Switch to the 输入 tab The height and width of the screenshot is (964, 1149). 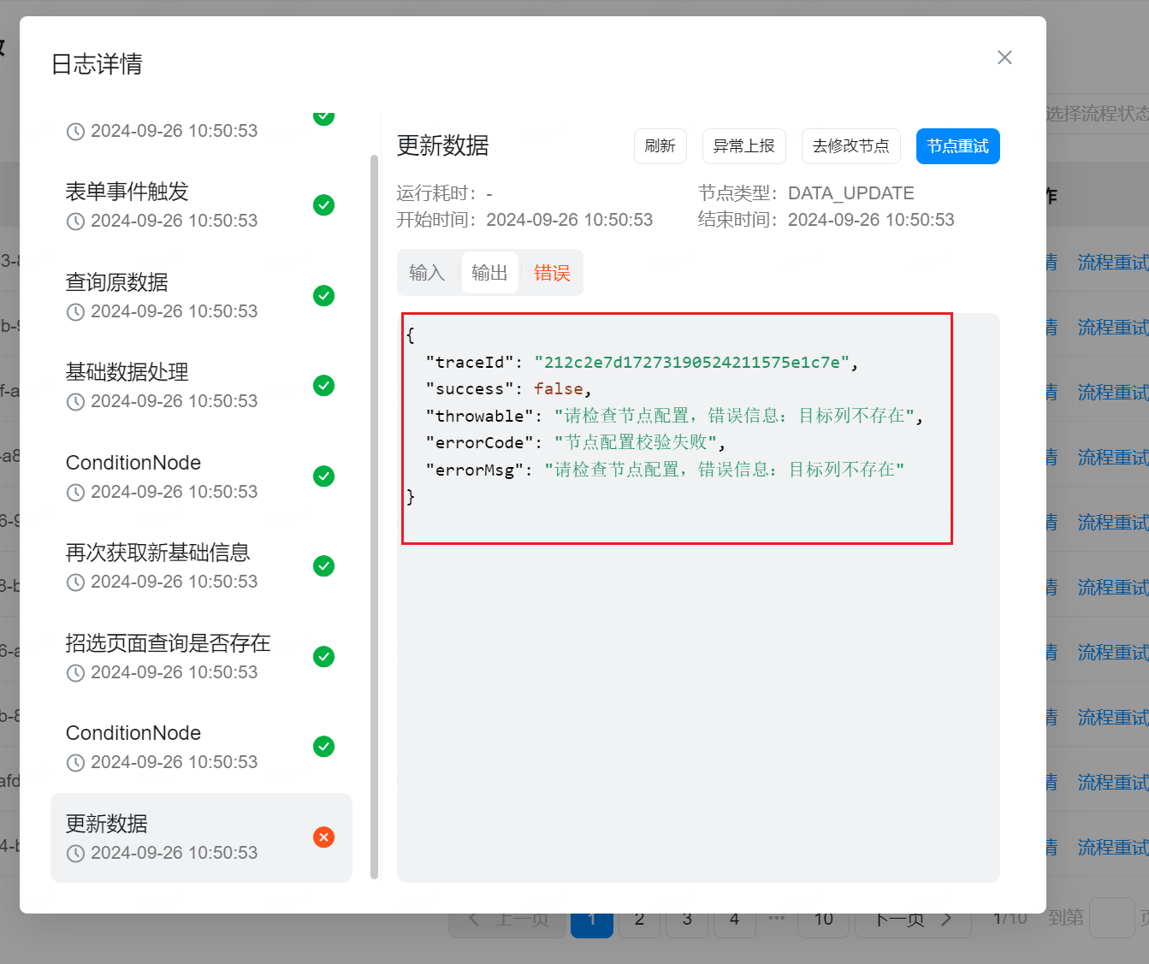click(x=428, y=273)
